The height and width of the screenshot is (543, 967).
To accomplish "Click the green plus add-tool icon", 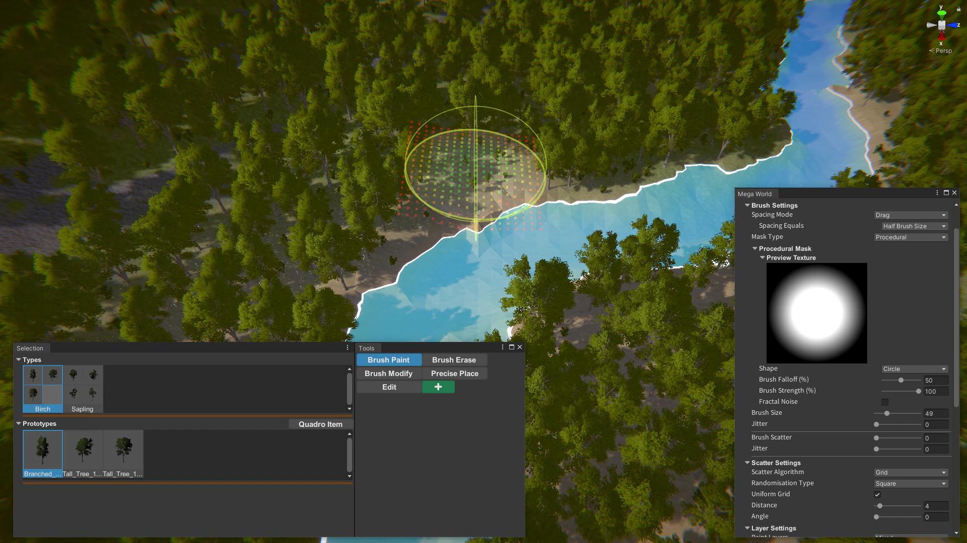I will pyautogui.click(x=438, y=387).
